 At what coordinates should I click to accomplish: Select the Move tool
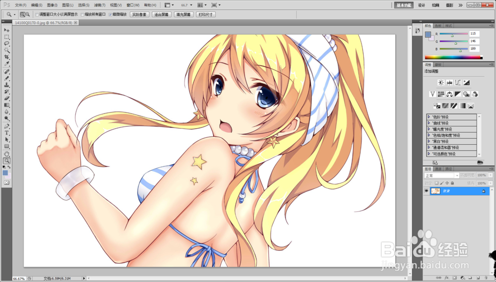(x=6, y=30)
